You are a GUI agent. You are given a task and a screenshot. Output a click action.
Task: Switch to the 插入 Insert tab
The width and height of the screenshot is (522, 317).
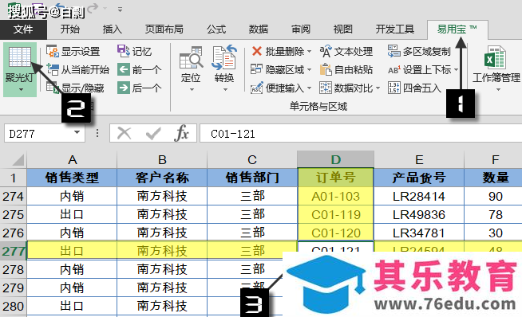point(113,29)
